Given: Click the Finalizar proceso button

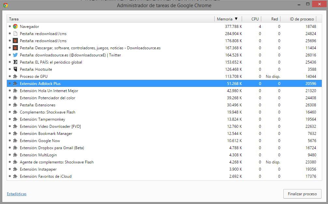Looking at the screenshot, I should pos(302,194).
